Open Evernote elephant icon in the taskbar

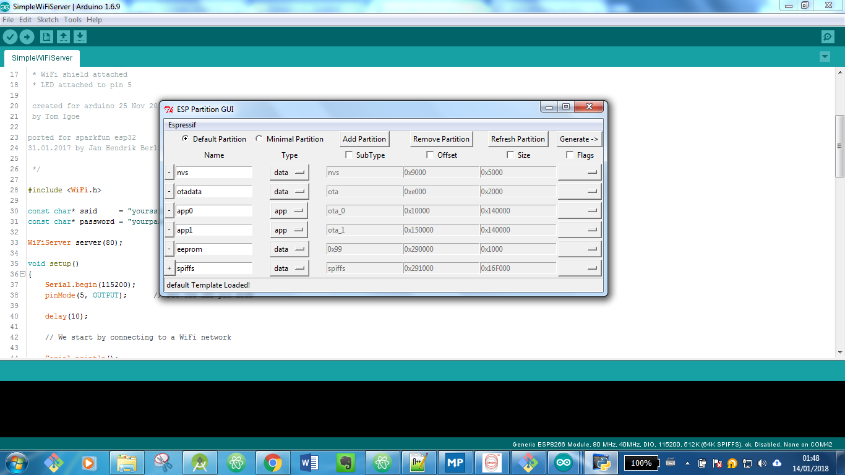[x=346, y=463]
